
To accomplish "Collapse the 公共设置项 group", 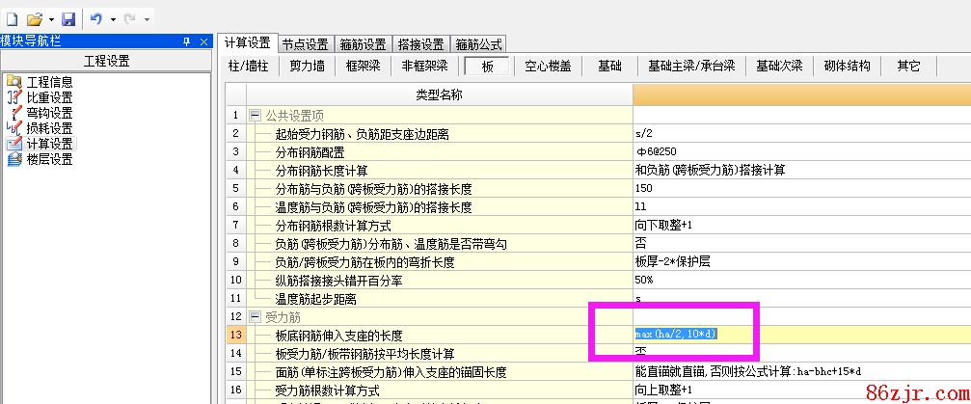I will pos(255,115).
